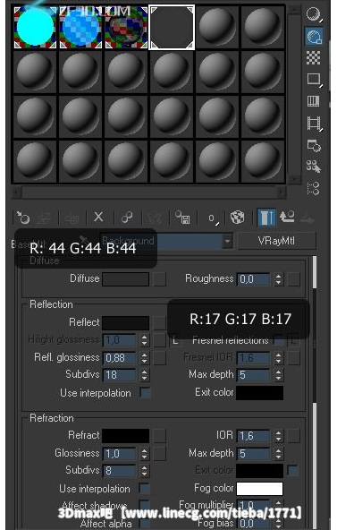Screen dimensions: 337x530
Task: Toggle the L lock next to Hilight glossiness
Action: coord(175,340)
